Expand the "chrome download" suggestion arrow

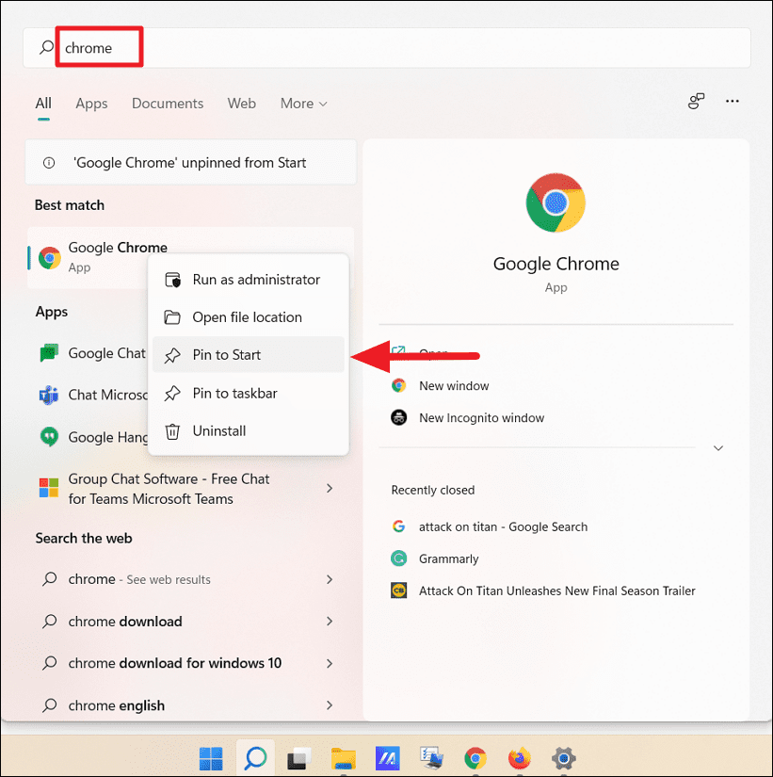(330, 622)
